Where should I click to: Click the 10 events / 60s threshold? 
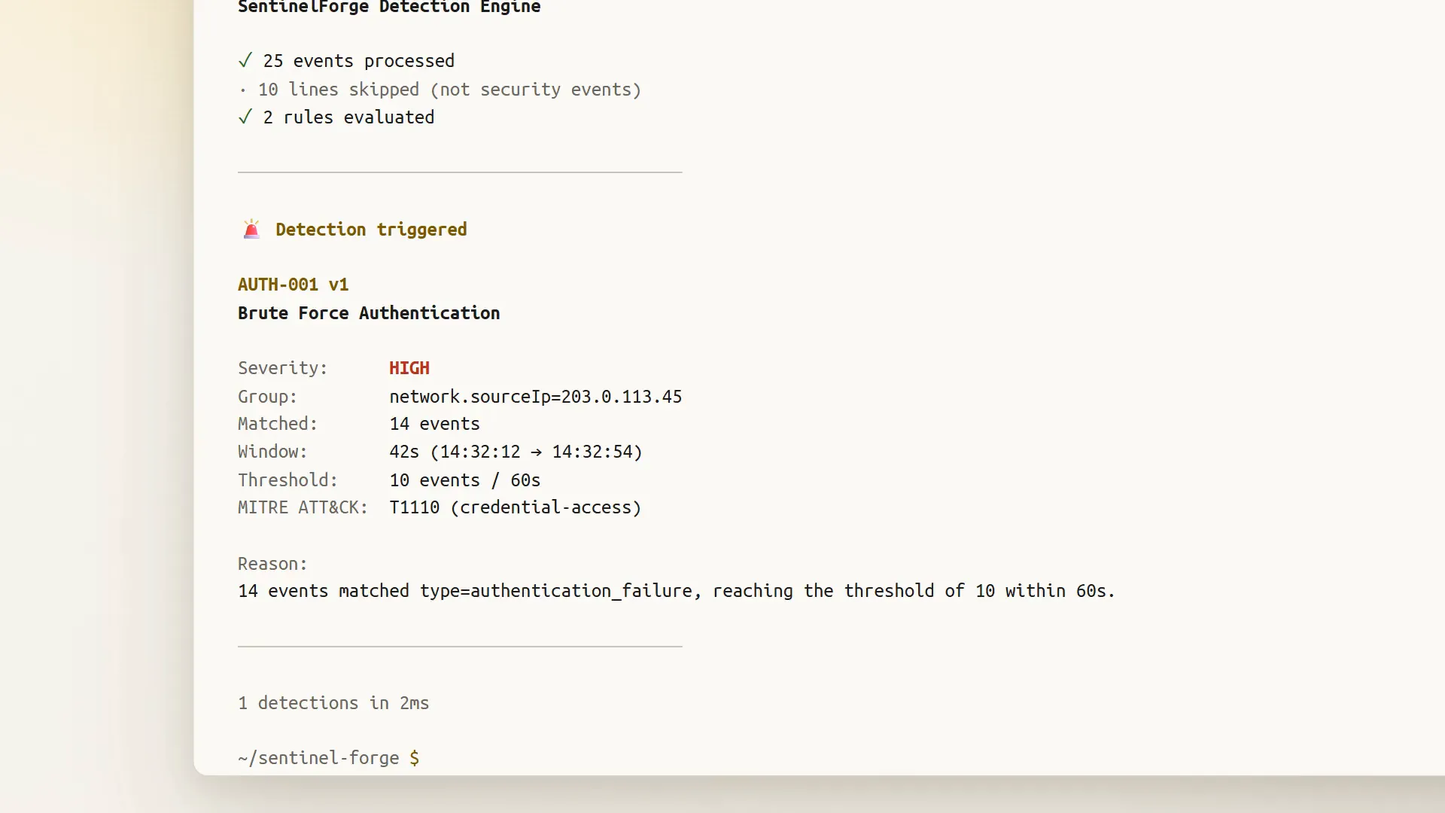(464, 480)
